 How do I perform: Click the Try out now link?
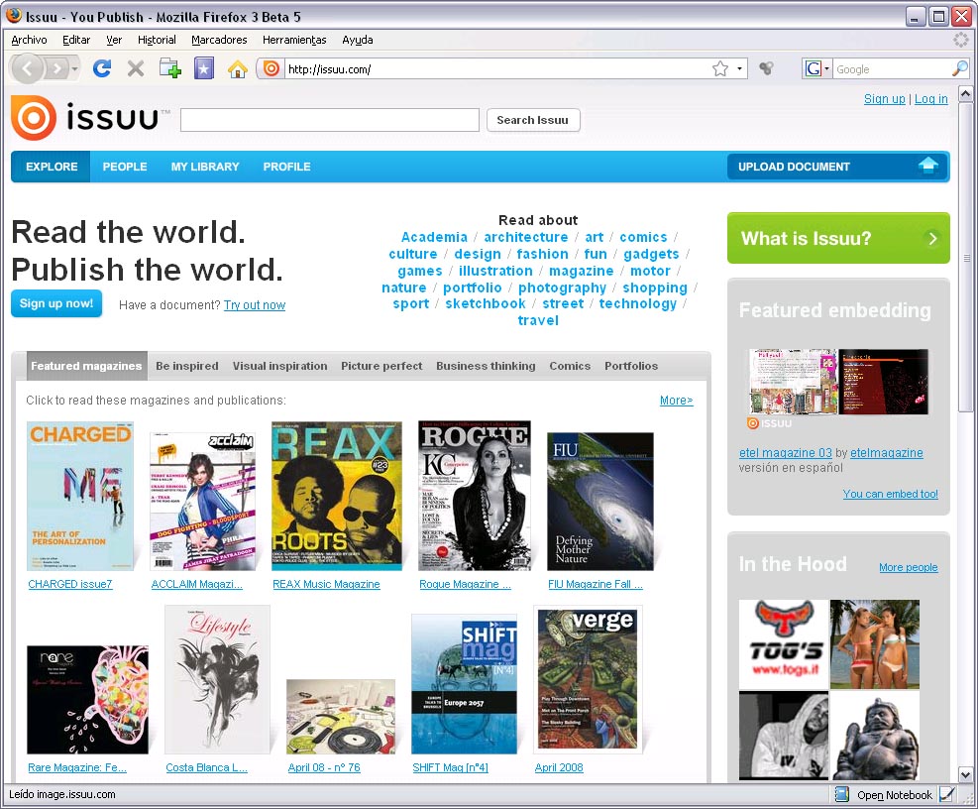pyautogui.click(x=255, y=305)
